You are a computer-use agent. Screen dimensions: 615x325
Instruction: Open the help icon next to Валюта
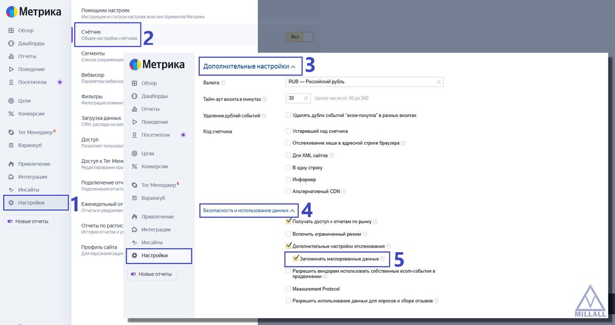(223, 82)
